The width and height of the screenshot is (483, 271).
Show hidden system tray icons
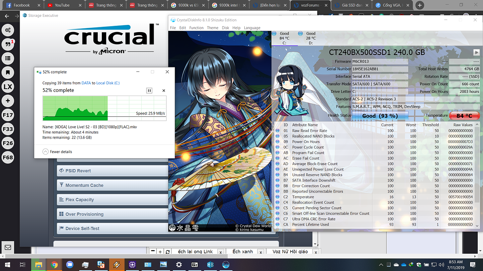[x=381, y=265]
